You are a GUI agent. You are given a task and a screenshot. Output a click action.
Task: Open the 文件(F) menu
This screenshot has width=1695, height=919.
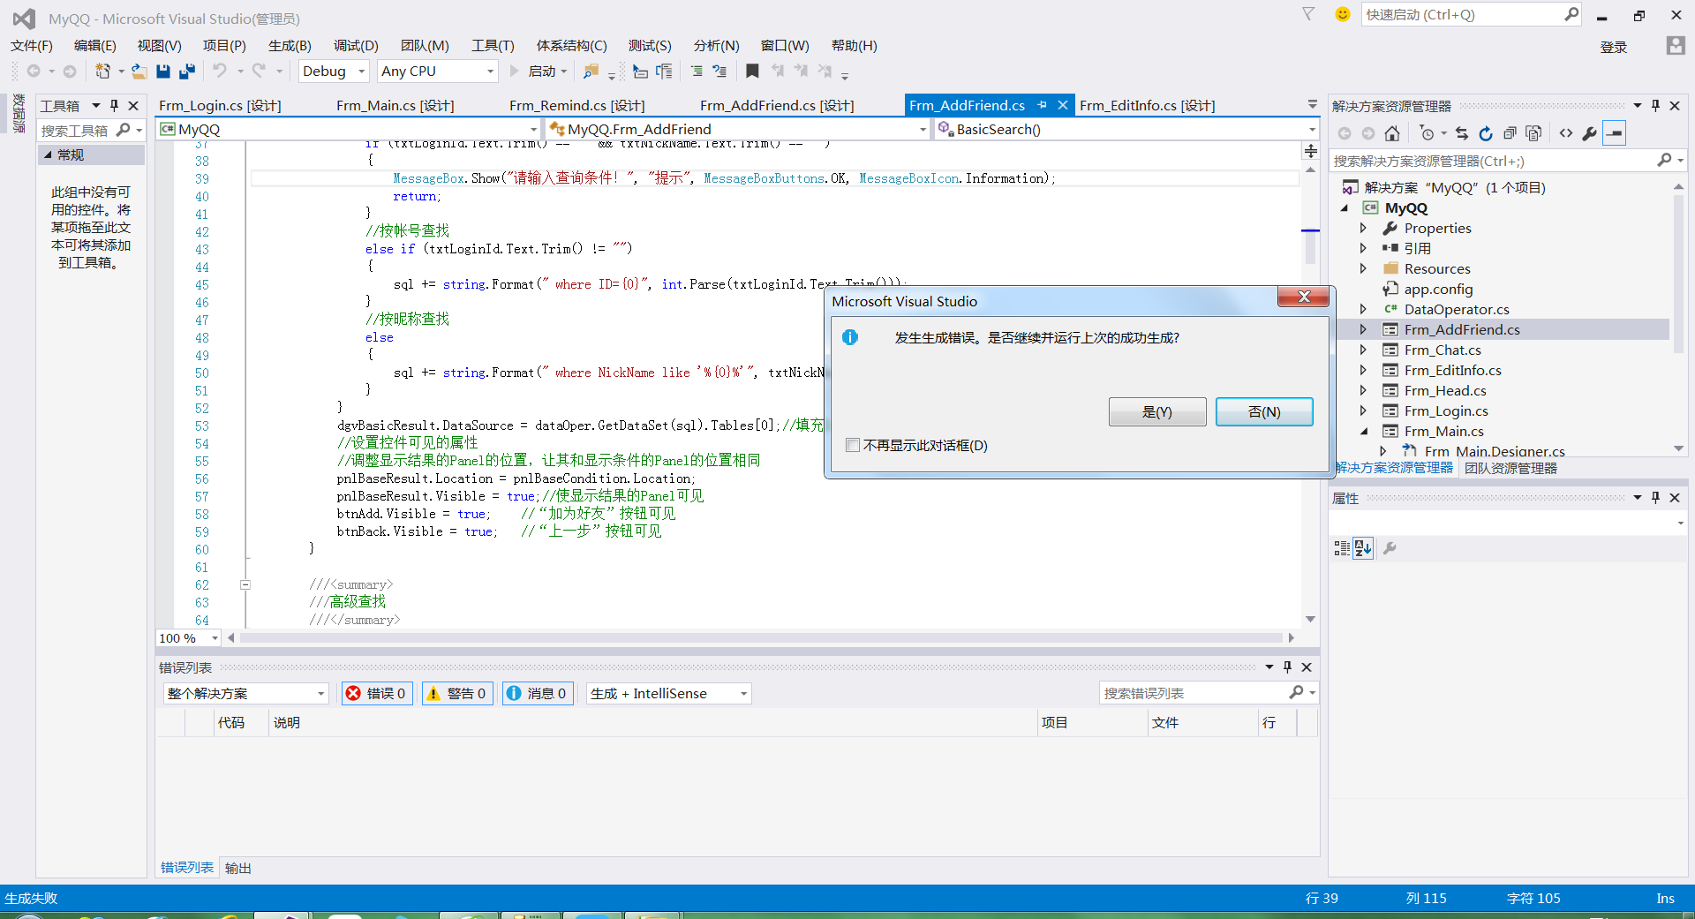[x=32, y=45]
